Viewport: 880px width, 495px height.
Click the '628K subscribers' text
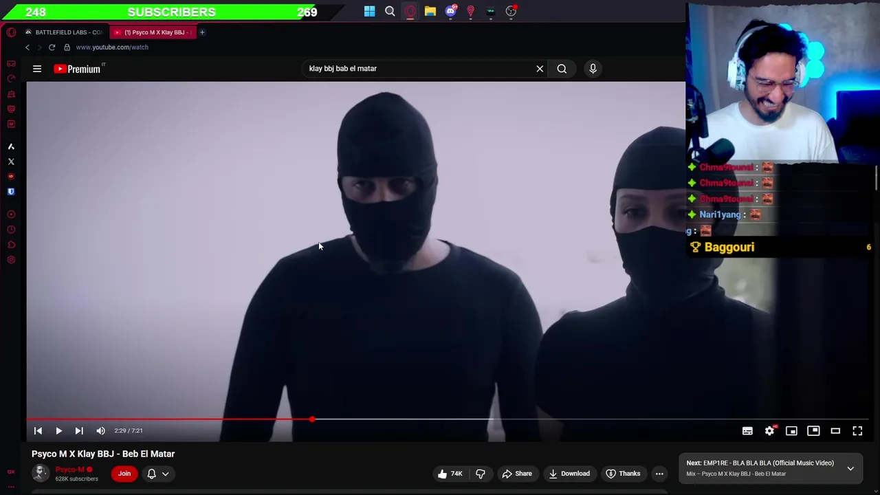pyautogui.click(x=76, y=479)
